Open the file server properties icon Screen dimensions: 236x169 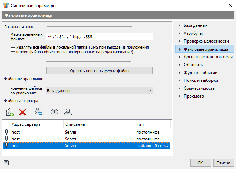pyautogui.click(x=39, y=112)
